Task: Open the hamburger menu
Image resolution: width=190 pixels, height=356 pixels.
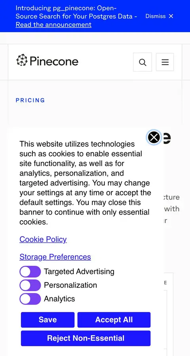Action: click(x=165, y=62)
